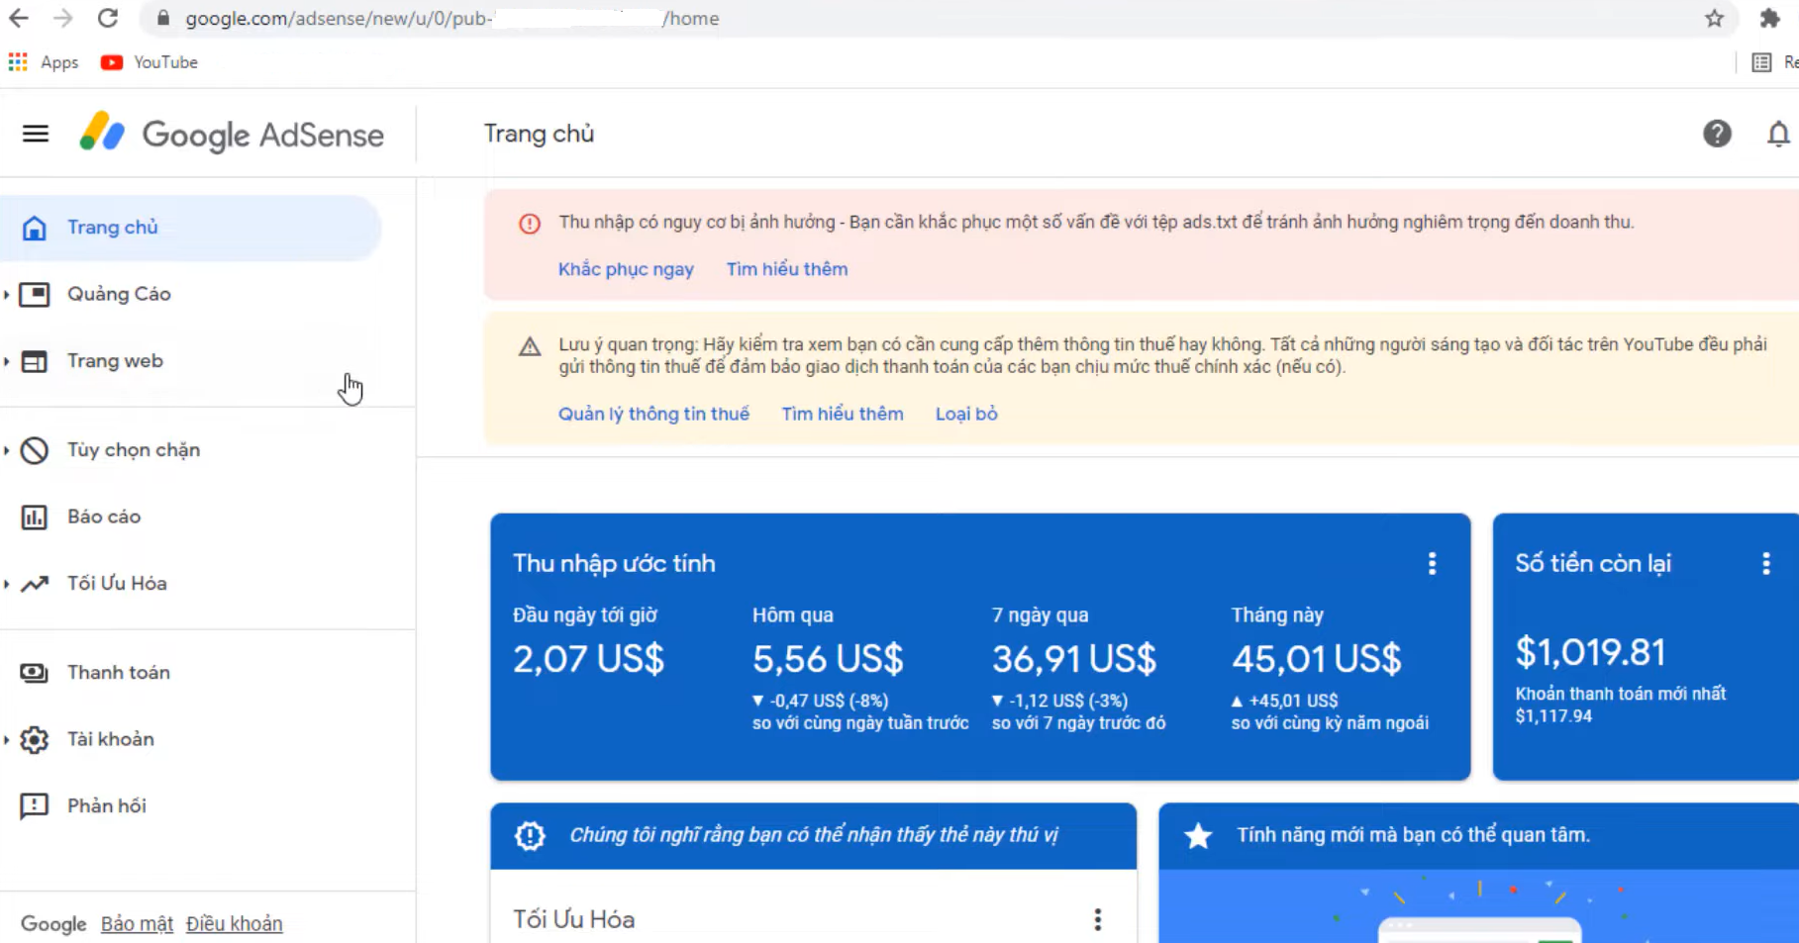The width and height of the screenshot is (1799, 943).
Task: Open Tối Ưu Hóa card three-dot menu
Action: [x=1097, y=920]
